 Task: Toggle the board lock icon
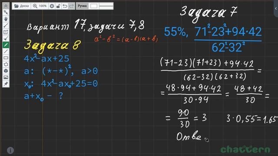pyautogui.click(x=58, y=6)
